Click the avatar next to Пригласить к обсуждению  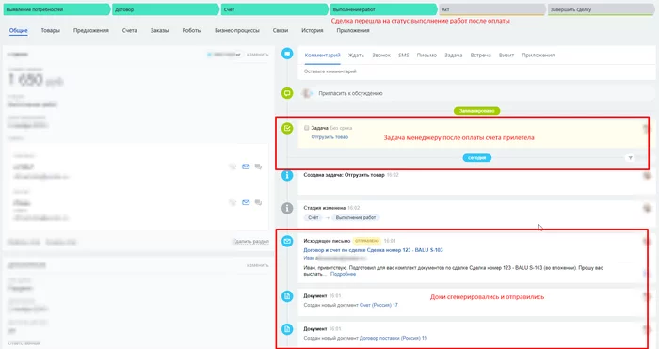pos(308,93)
